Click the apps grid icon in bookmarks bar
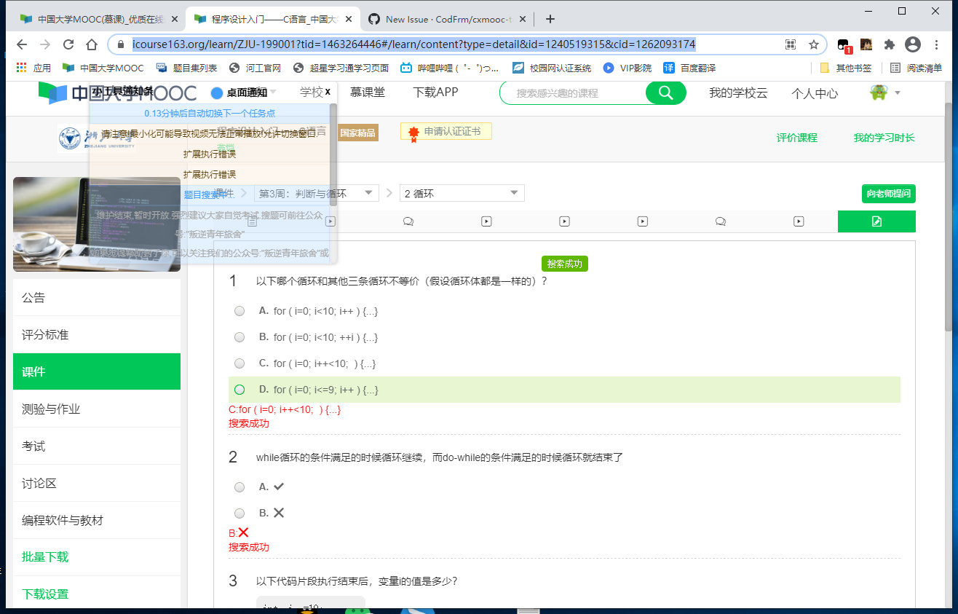Viewport: 958px width, 614px height. (x=21, y=68)
